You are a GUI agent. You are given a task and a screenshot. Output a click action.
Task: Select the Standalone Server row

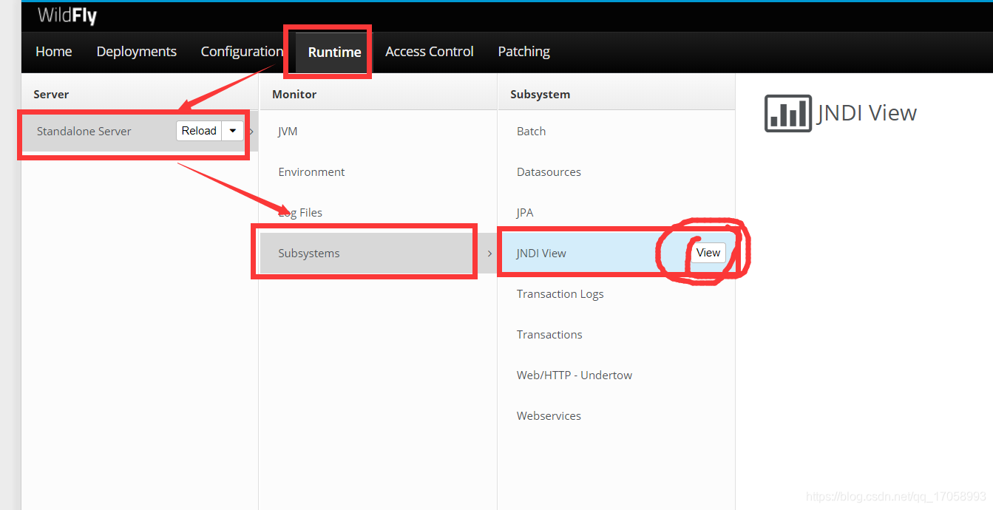click(x=140, y=131)
